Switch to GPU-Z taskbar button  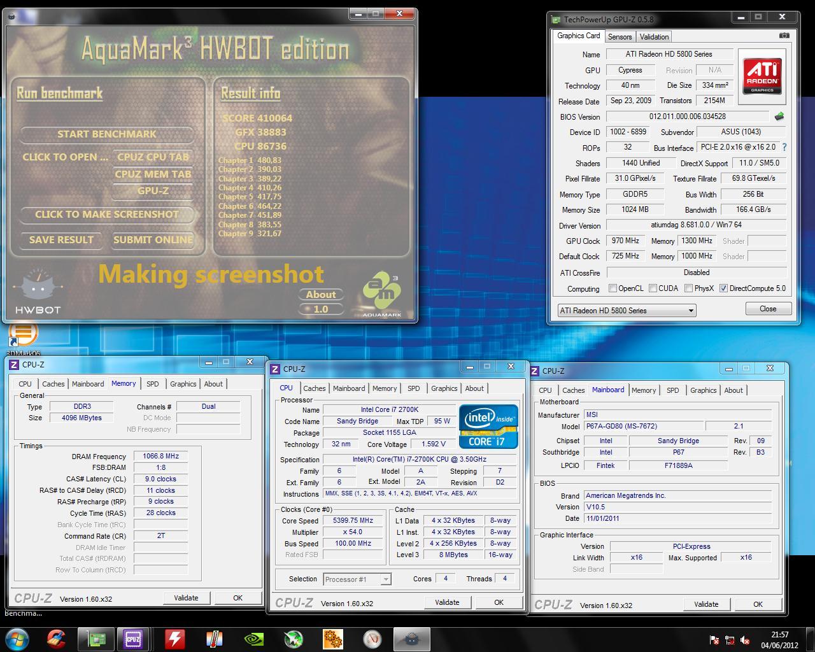[x=96, y=638]
